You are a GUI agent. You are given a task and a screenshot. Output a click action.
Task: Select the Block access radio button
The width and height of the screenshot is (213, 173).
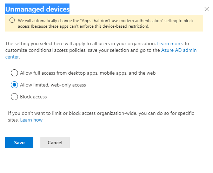(14, 97)
